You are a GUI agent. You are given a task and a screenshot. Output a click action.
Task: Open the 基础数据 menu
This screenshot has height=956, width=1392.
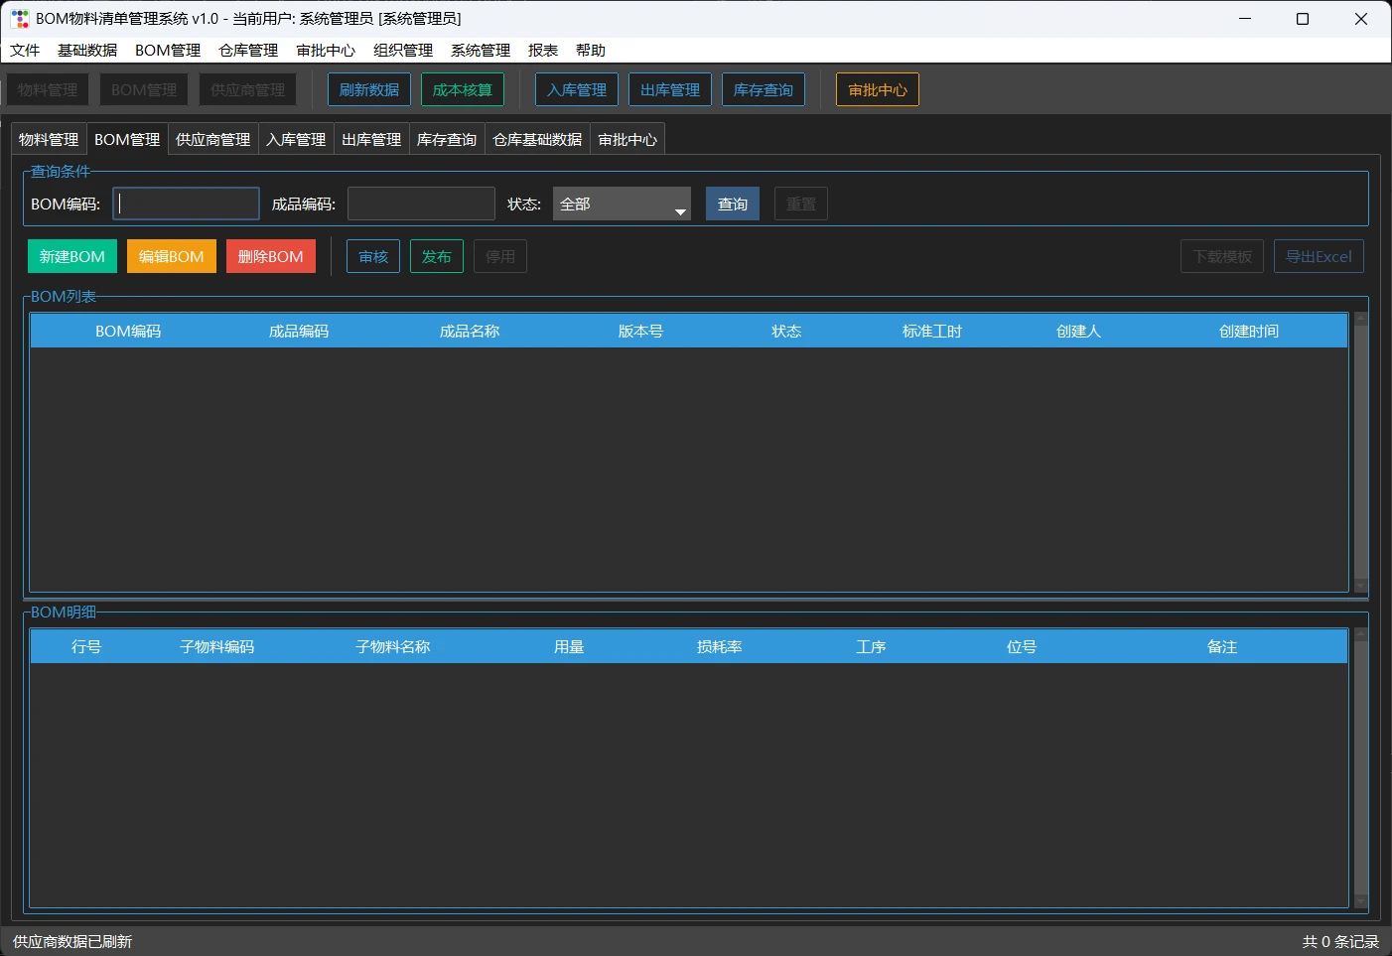coord(87,51)
